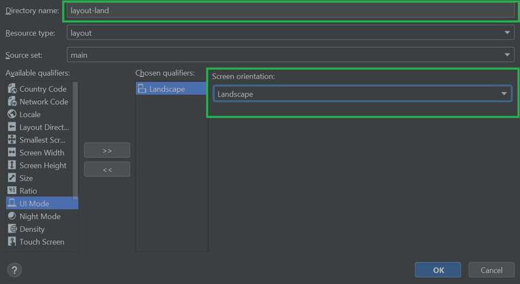Select 'Network Code' text in the list
The width and height of the screenshot is (520, 284).
[44, 101]
